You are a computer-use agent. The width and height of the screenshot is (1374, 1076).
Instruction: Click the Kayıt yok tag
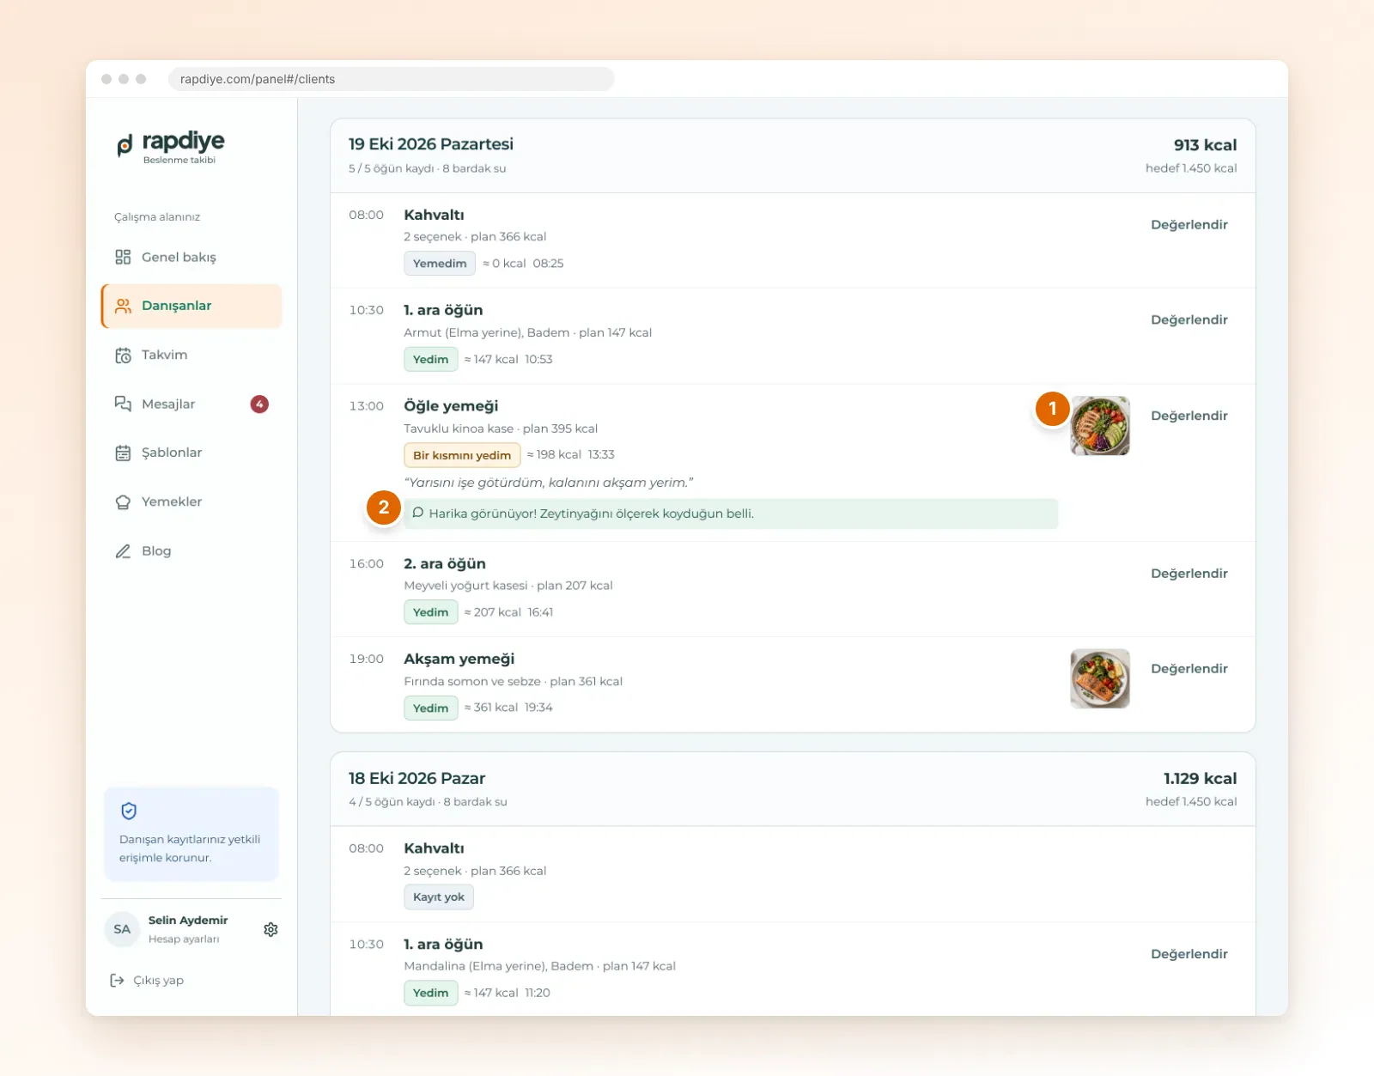pyautogui.click(x=439, y=897)
